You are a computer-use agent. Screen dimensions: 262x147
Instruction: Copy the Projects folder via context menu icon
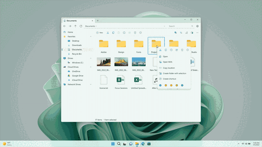point(166,50)
